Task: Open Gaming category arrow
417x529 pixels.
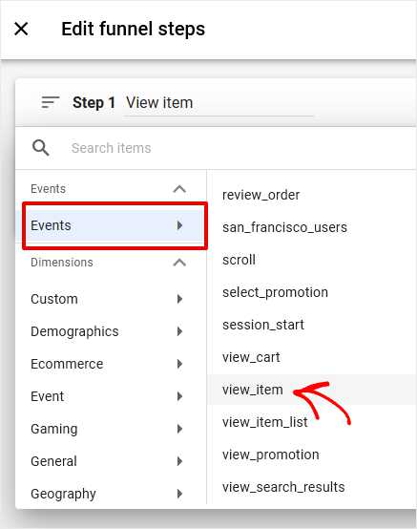Action: pos(179,429)
